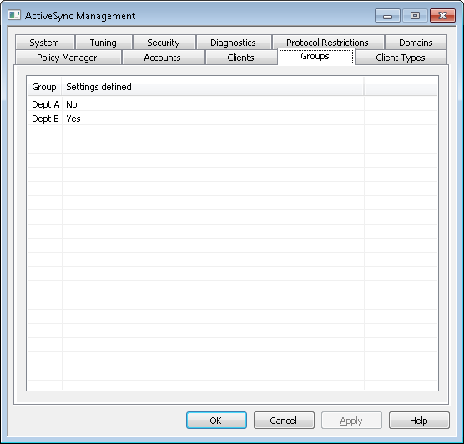Screen dimensions: 464x444
Task: Open Help for this dialog
Action: pos(419,420)
